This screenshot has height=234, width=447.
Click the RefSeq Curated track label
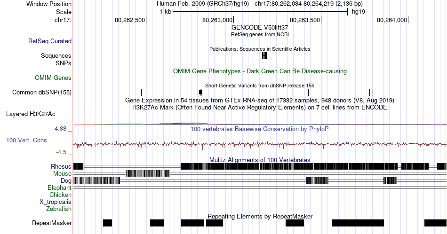pos(49,41)
